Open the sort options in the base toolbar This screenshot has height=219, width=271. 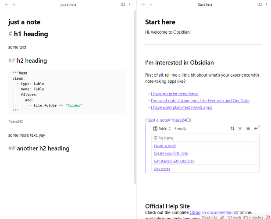point(232,128)
